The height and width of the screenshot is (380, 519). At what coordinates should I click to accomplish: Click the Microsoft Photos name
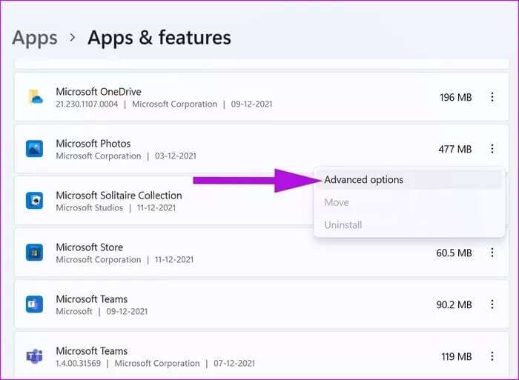[x=93, y=144]
